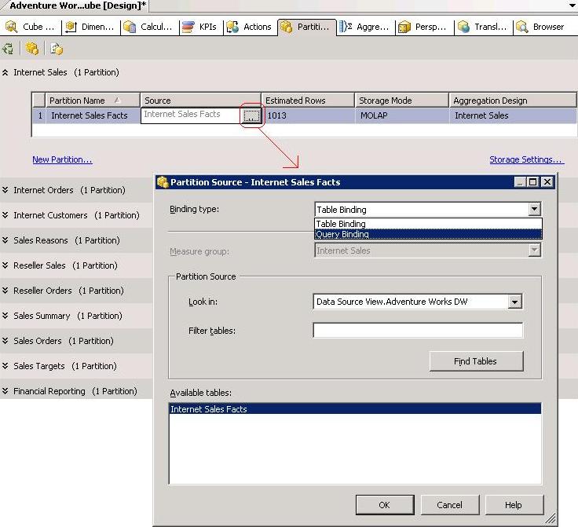
Task: Click the Reprocess toolbar icon
Action: coord(8,49)
